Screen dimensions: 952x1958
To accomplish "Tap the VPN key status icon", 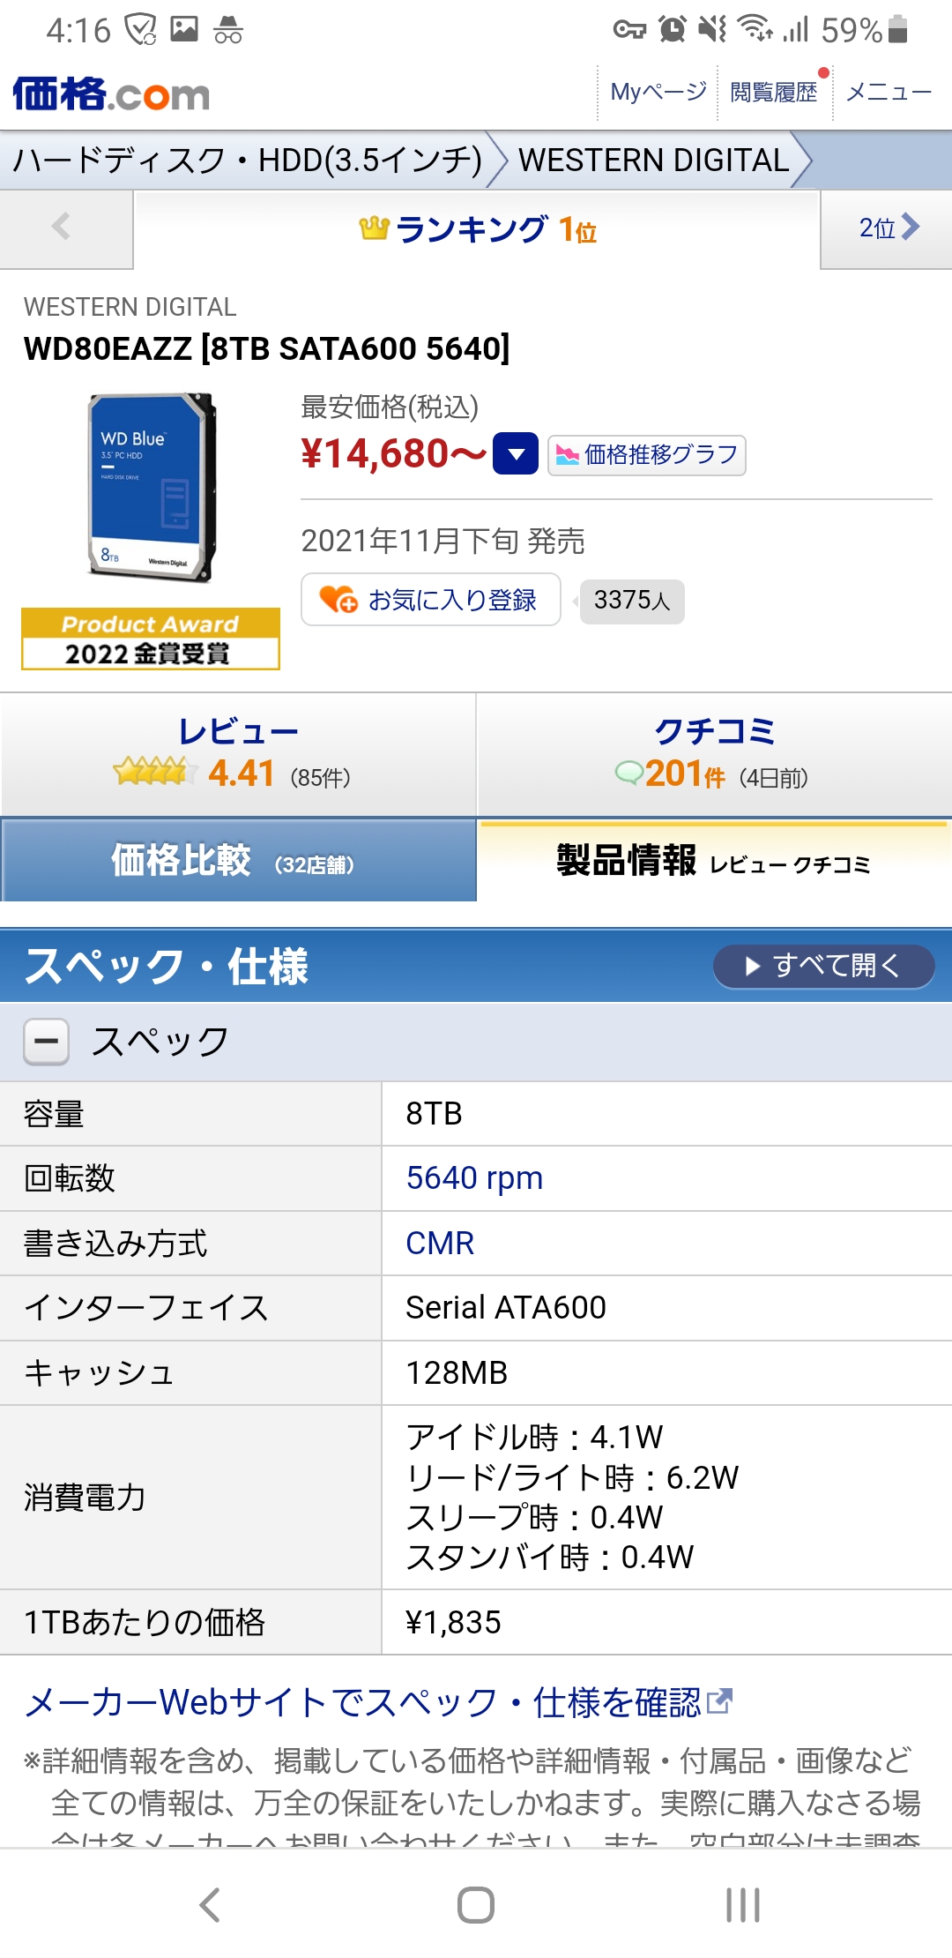I will pyautogui.click(x=629, y=30).
